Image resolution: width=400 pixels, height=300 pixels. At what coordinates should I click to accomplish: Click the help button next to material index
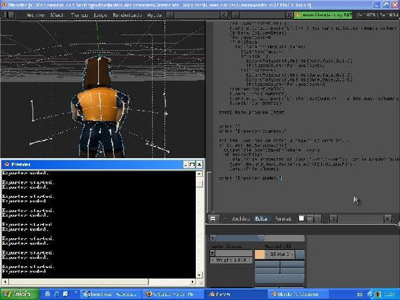tap(300, 254)
